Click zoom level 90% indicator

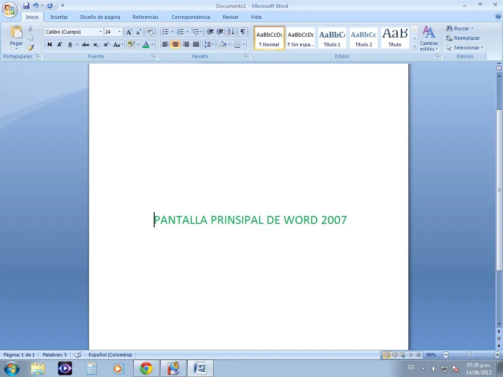click(431, 355)
